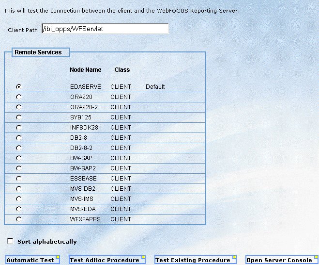319x265 pixels.
Task: Select the ORA920-2 radio button
Action: (19, 107)
